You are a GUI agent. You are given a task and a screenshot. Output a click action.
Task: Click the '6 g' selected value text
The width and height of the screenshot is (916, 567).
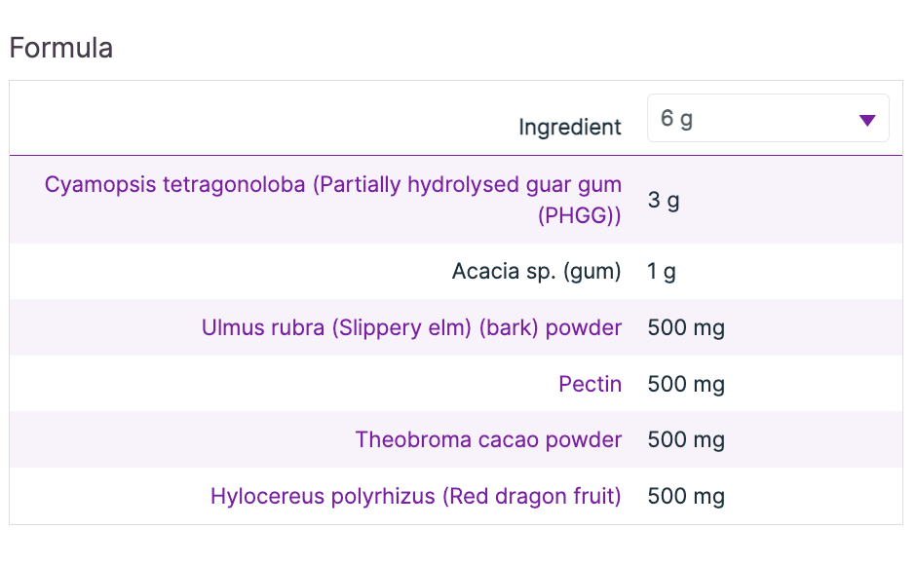coord(676,119)
